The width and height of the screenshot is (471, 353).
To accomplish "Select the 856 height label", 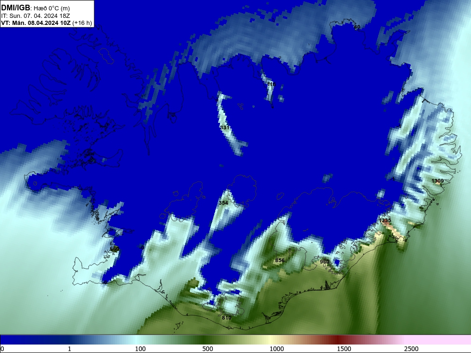I will [x=280, y=260].
